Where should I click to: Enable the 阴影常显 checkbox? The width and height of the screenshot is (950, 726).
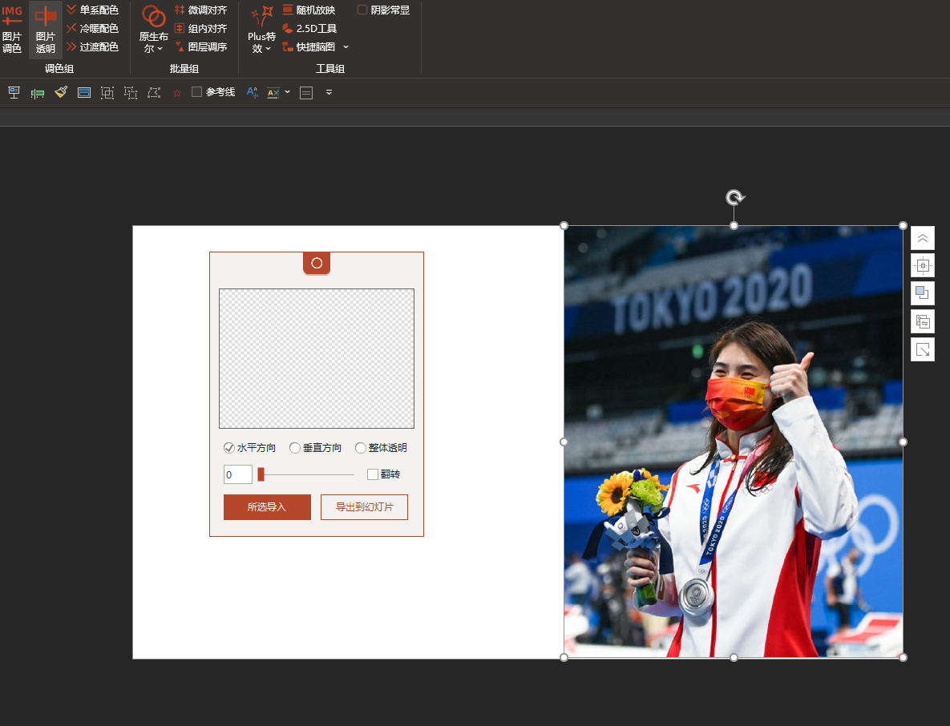(362, 10)
